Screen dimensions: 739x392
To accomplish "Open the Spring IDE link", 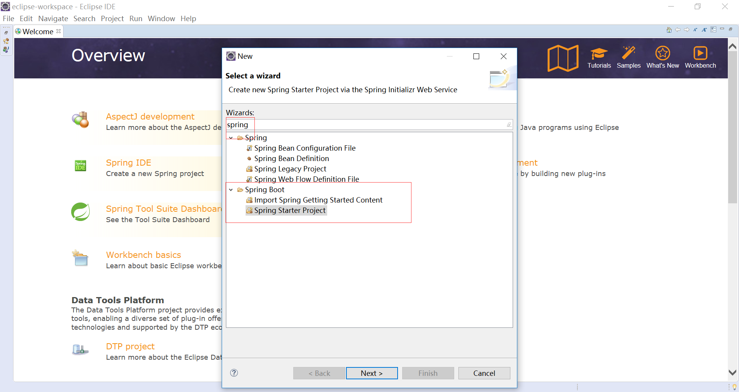I will click(129, 163).
